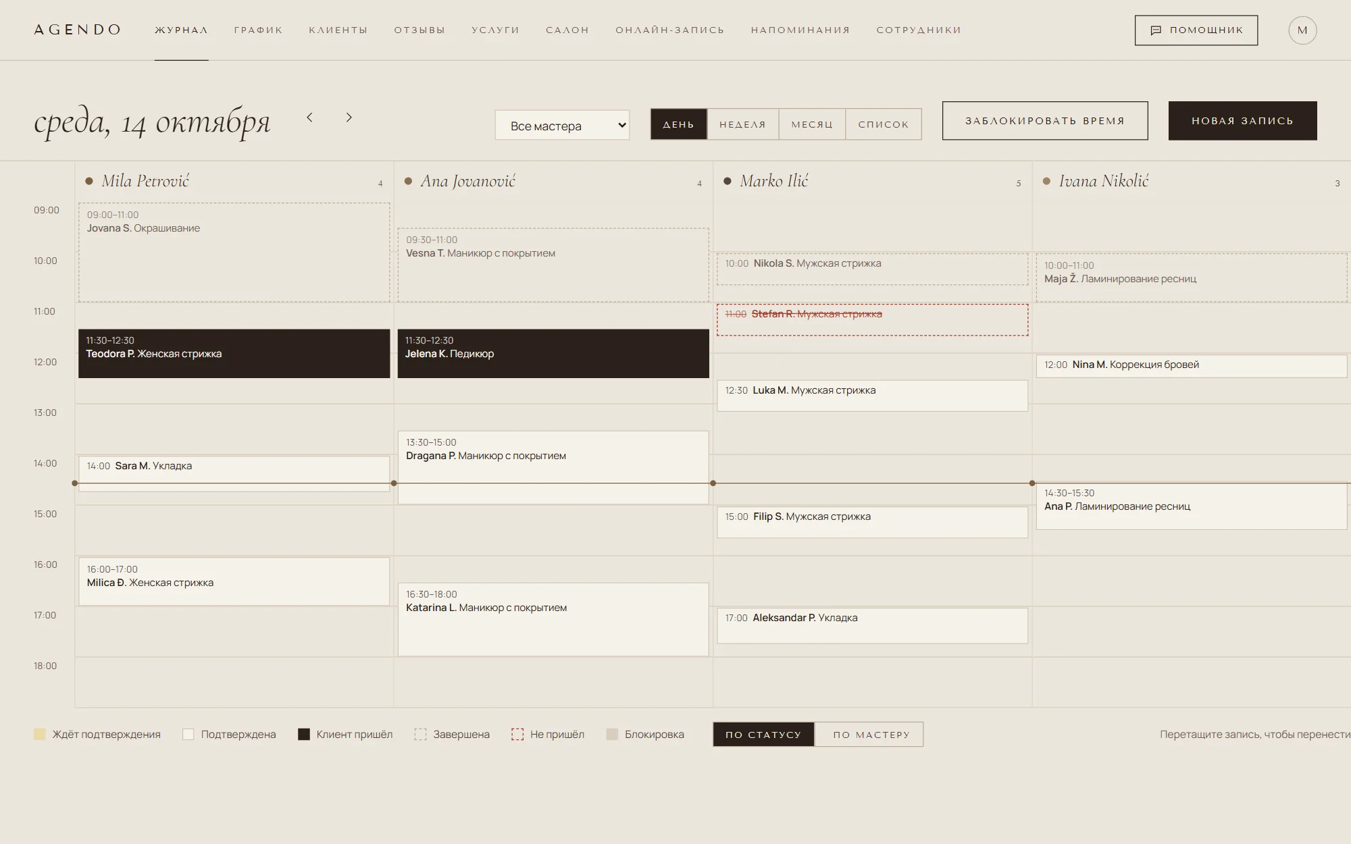Click Заблокировать время button
Image resolution: width=1351 pixels, height=844 pixels.
[1045, 121]
